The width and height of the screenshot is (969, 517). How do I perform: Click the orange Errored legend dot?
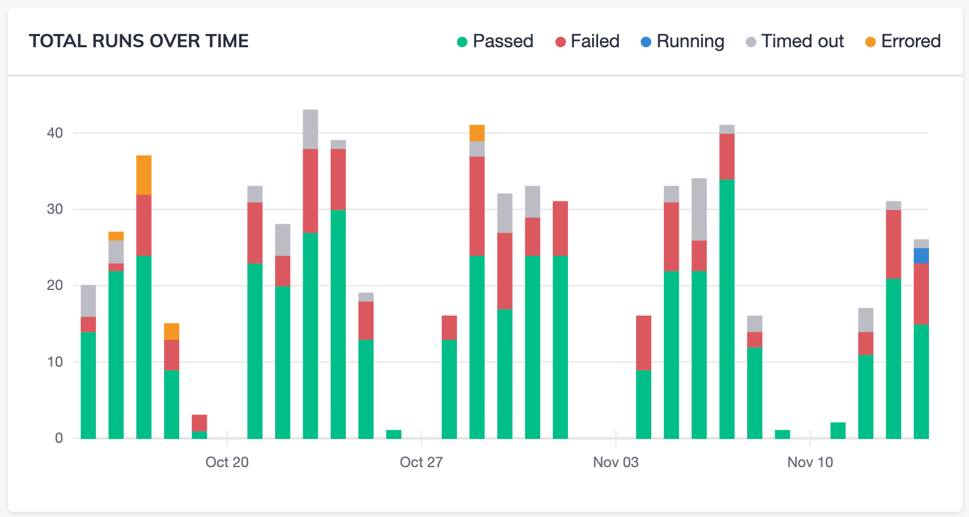(871, 42)
